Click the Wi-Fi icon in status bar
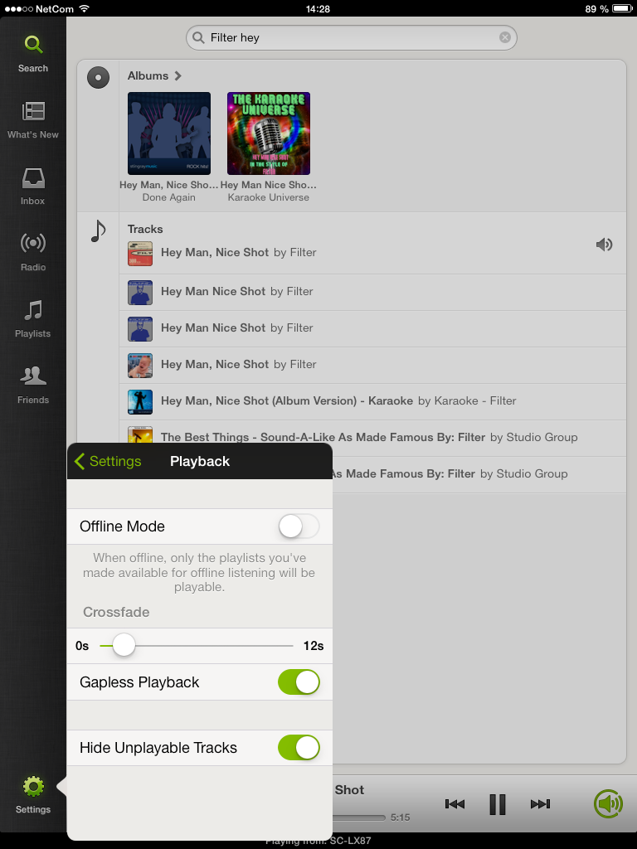The image size is (637, 849). pyautogui.click(x=84, y=8)
